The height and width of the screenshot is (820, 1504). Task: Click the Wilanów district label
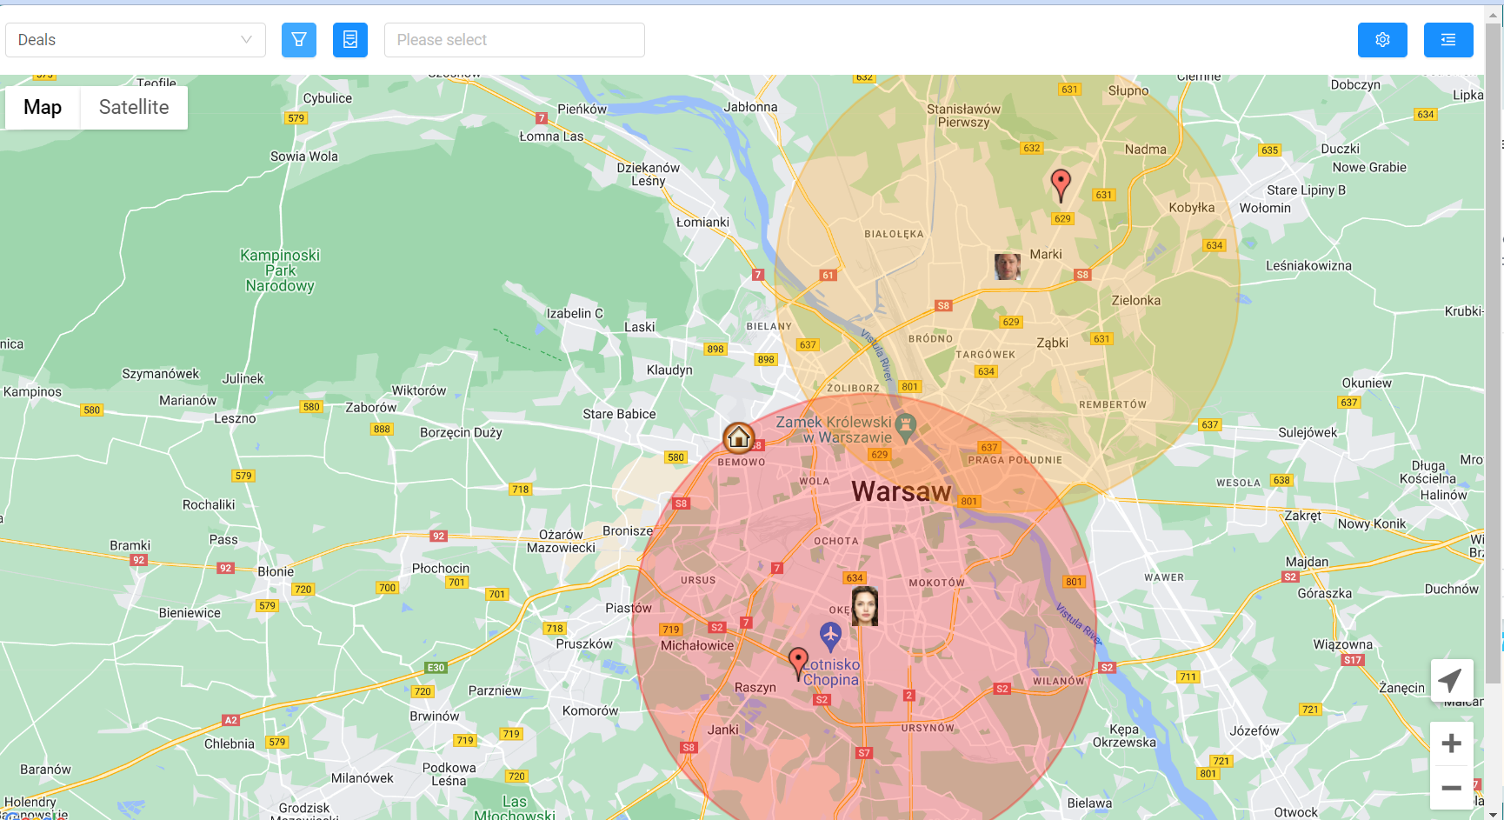click(1058, 681)
